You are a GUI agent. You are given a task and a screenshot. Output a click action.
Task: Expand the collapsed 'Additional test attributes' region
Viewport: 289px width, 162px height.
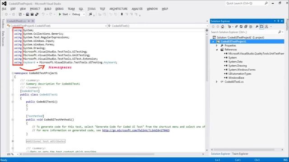point(13,141)
